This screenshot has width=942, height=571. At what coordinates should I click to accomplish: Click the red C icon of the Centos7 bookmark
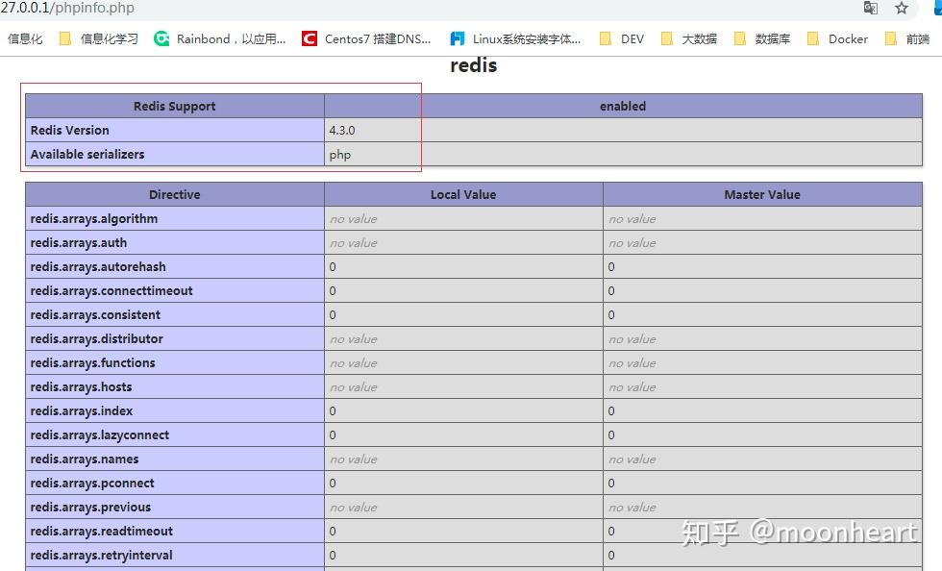[309, 38]
